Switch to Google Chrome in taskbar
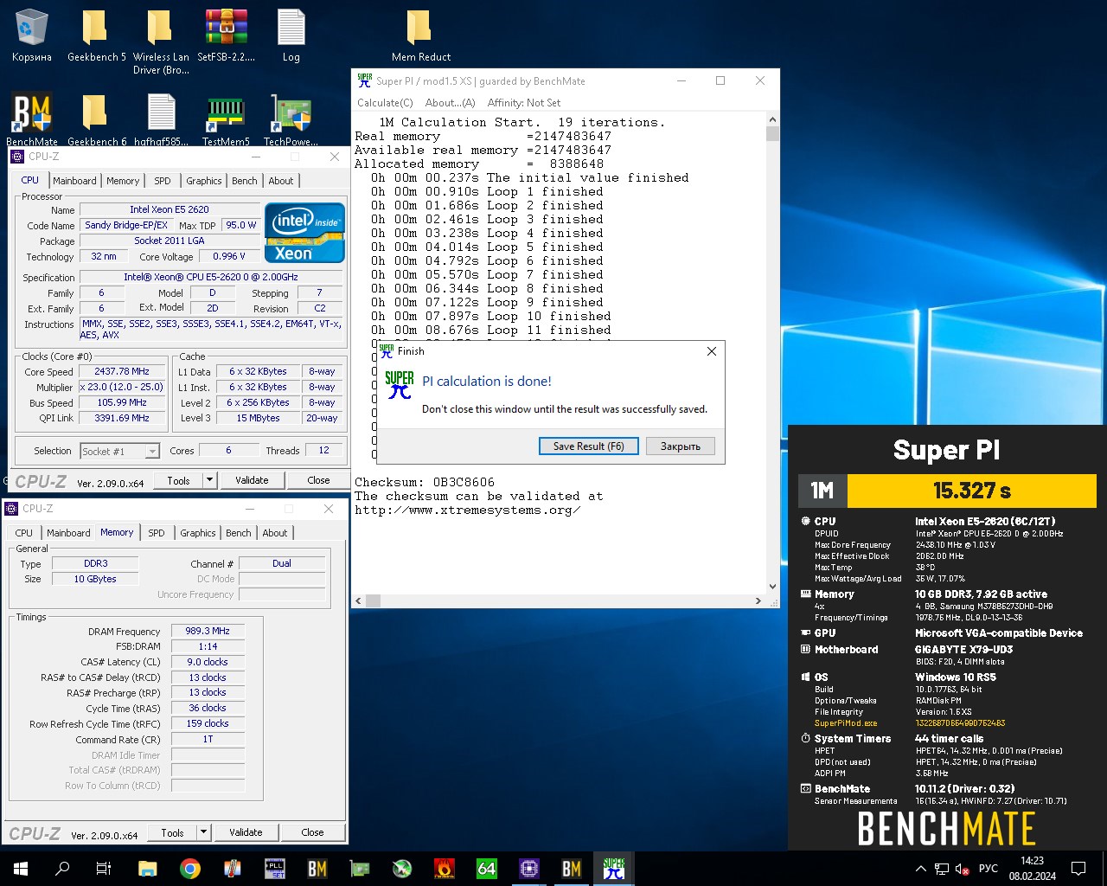 (x=189, y=869)
